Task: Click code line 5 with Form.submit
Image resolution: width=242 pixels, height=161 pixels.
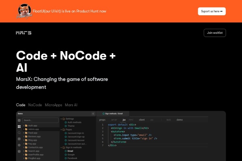Action: click(136, 138)
